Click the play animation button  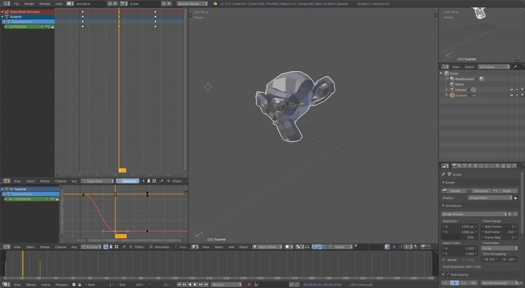click(x=195, y=284)
